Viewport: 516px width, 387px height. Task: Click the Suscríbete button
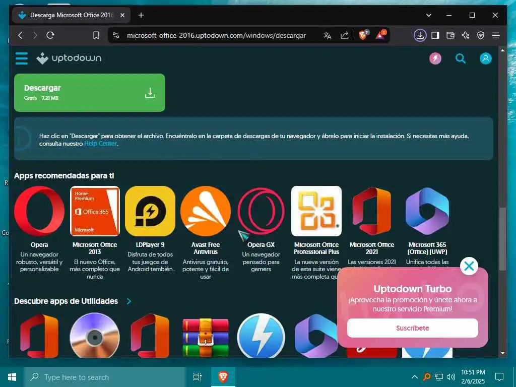(412, 328)
